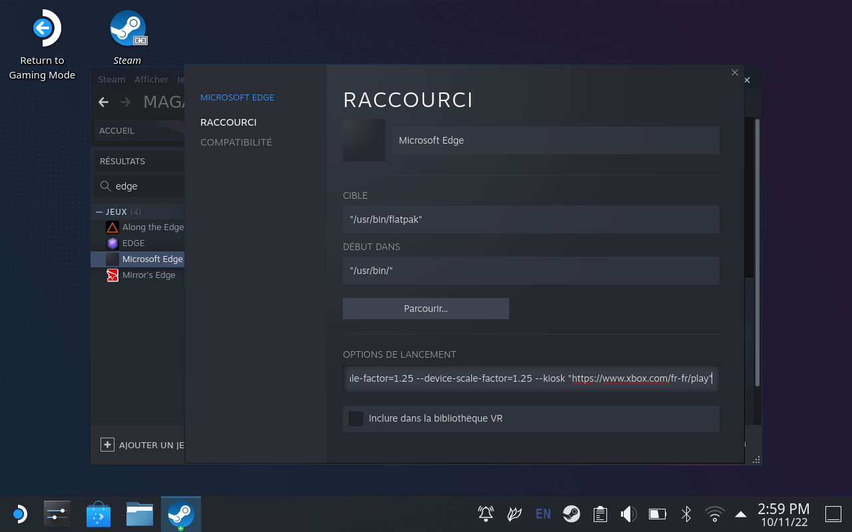The width and height of the screenshot is (852, 532).
Task: Open clipboard tray icon
Action: click(x=600, y=513)
